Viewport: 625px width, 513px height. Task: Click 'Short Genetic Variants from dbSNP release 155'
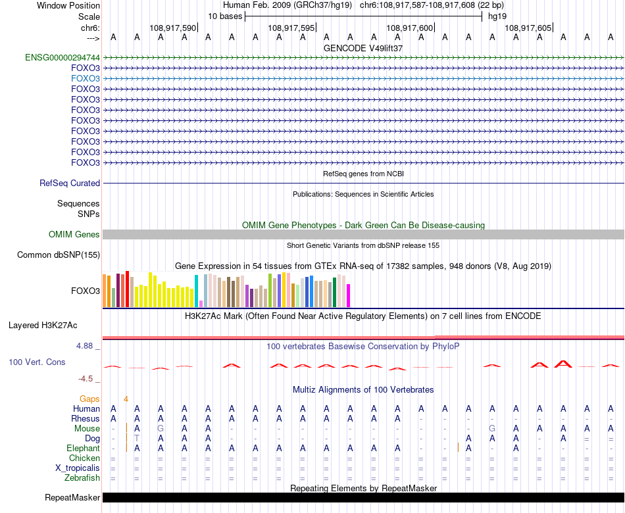click(363, 245)
